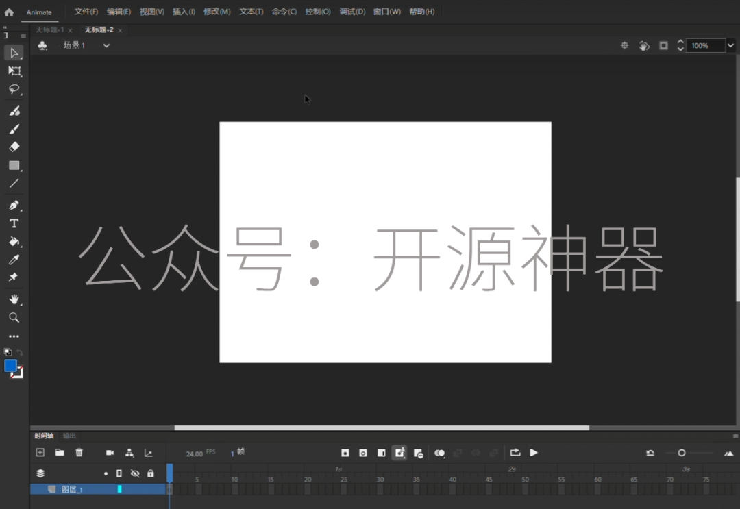Viewport: 740px width, 509px height.
Task: Switch to the 无标题-1 document tab
Action: pos(50,29)
